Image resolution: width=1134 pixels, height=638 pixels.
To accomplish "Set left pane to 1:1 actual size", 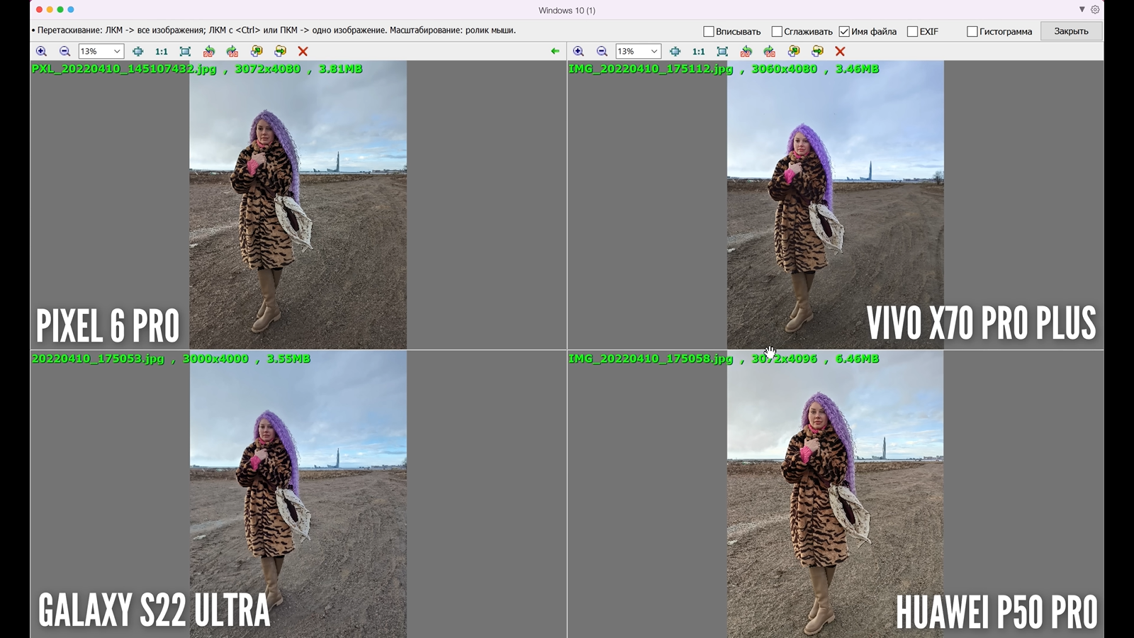I will [x=162, y=51].
